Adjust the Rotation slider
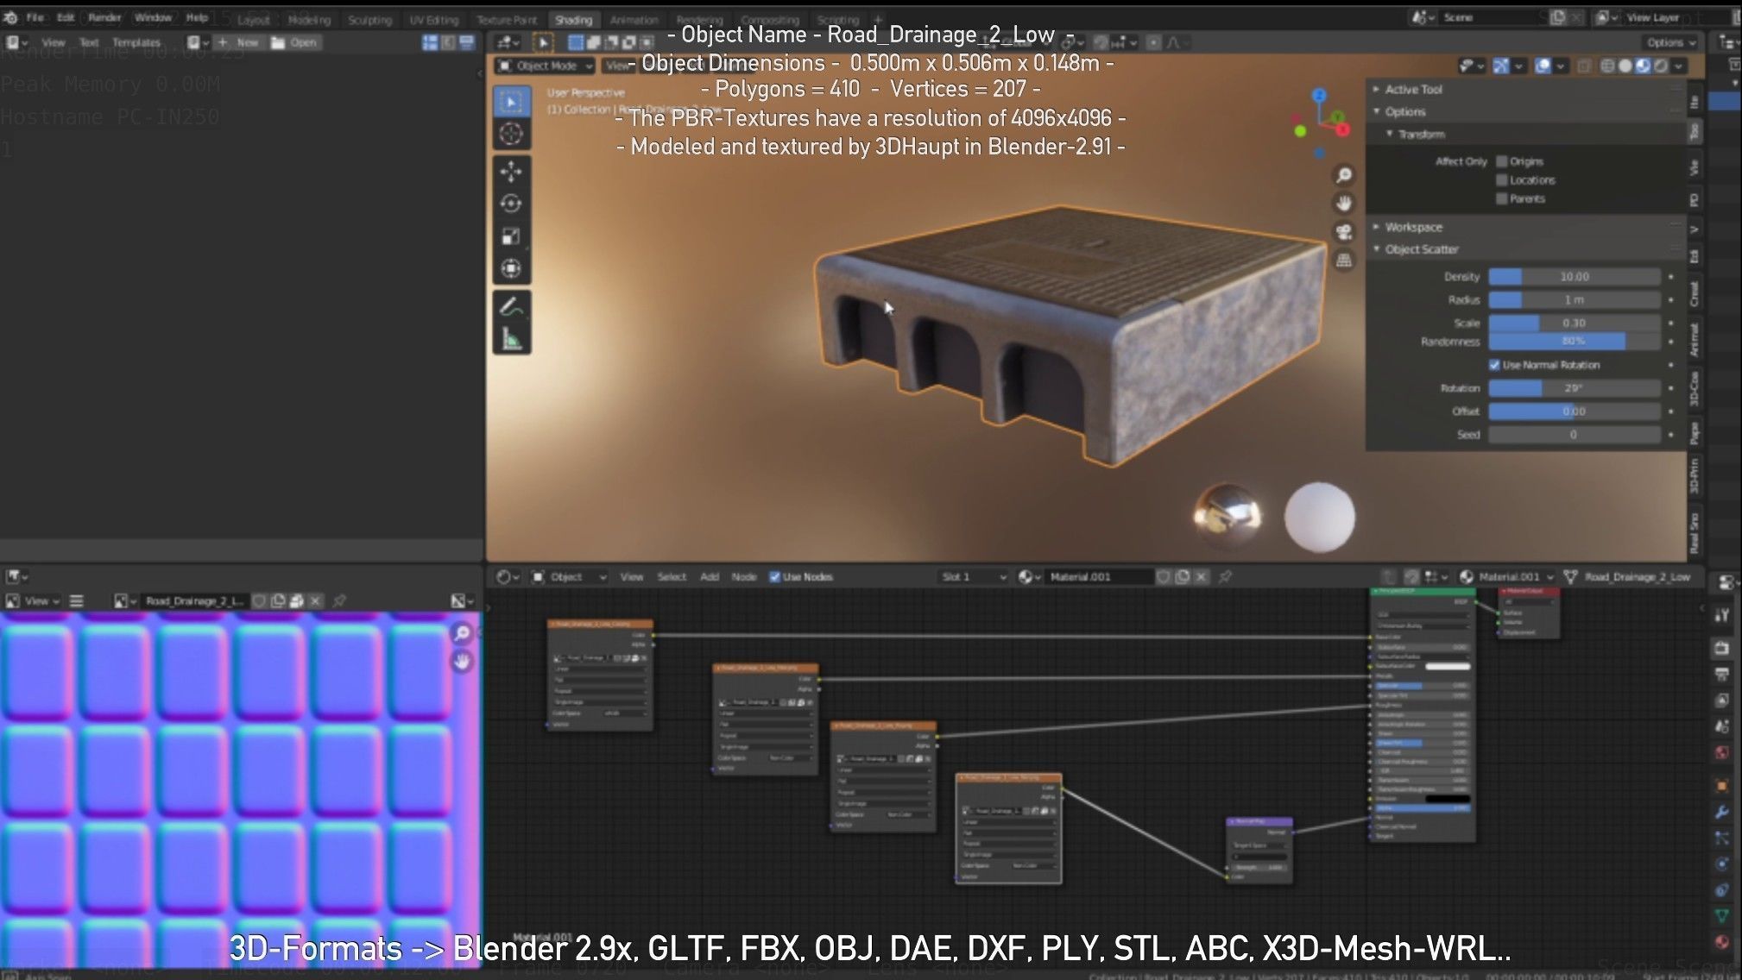 coord(1574,388)
